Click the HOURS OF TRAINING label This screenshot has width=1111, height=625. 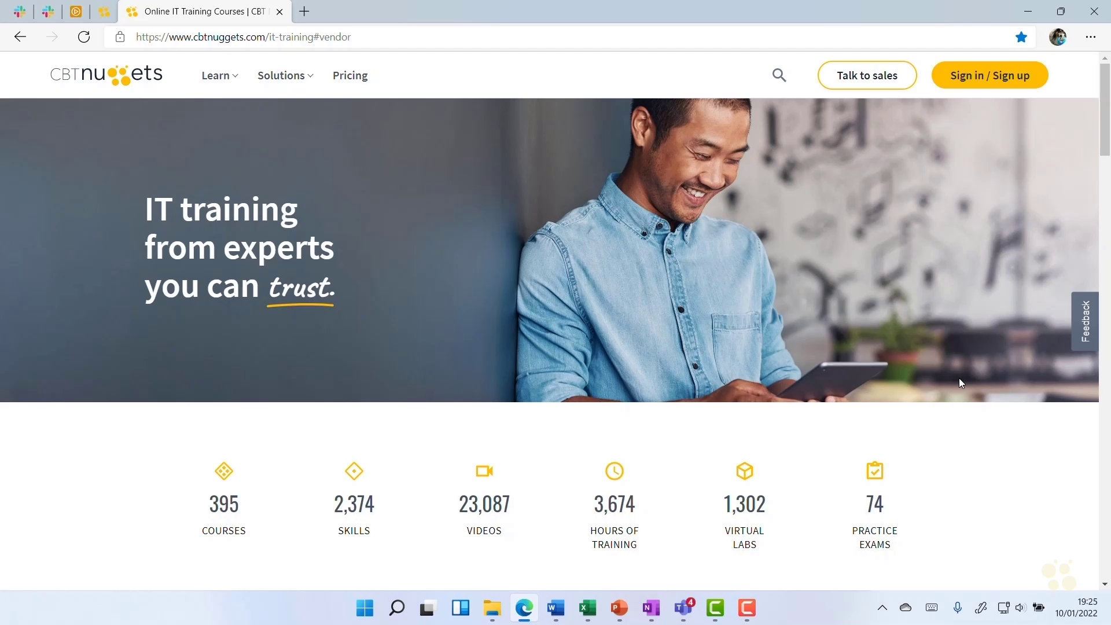615,538
